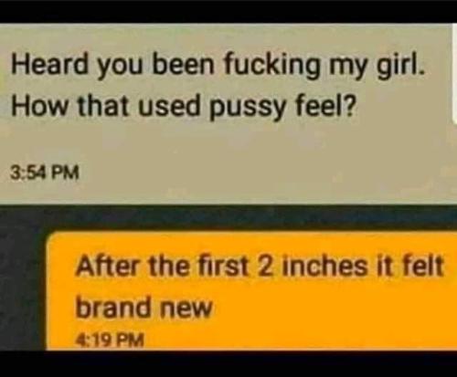
Task: Select the gray received message bubble
Action: pyautogui.click(x=226, y=113)
